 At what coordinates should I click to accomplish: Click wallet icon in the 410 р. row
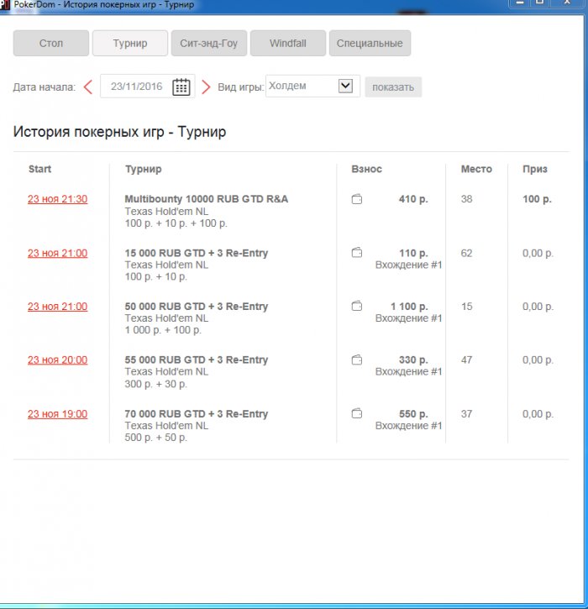coord(356,199)
